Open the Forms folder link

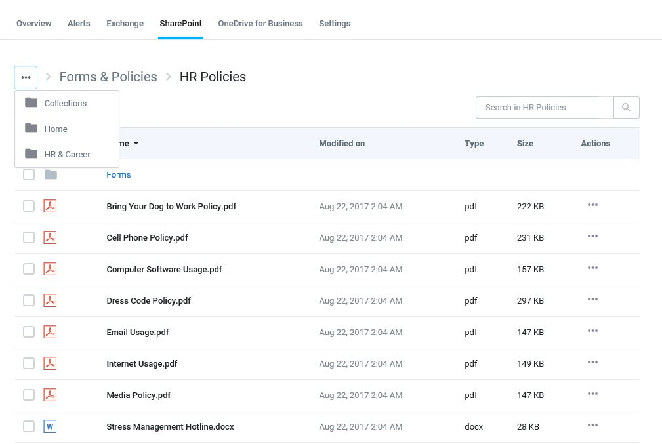coord(119,174)
